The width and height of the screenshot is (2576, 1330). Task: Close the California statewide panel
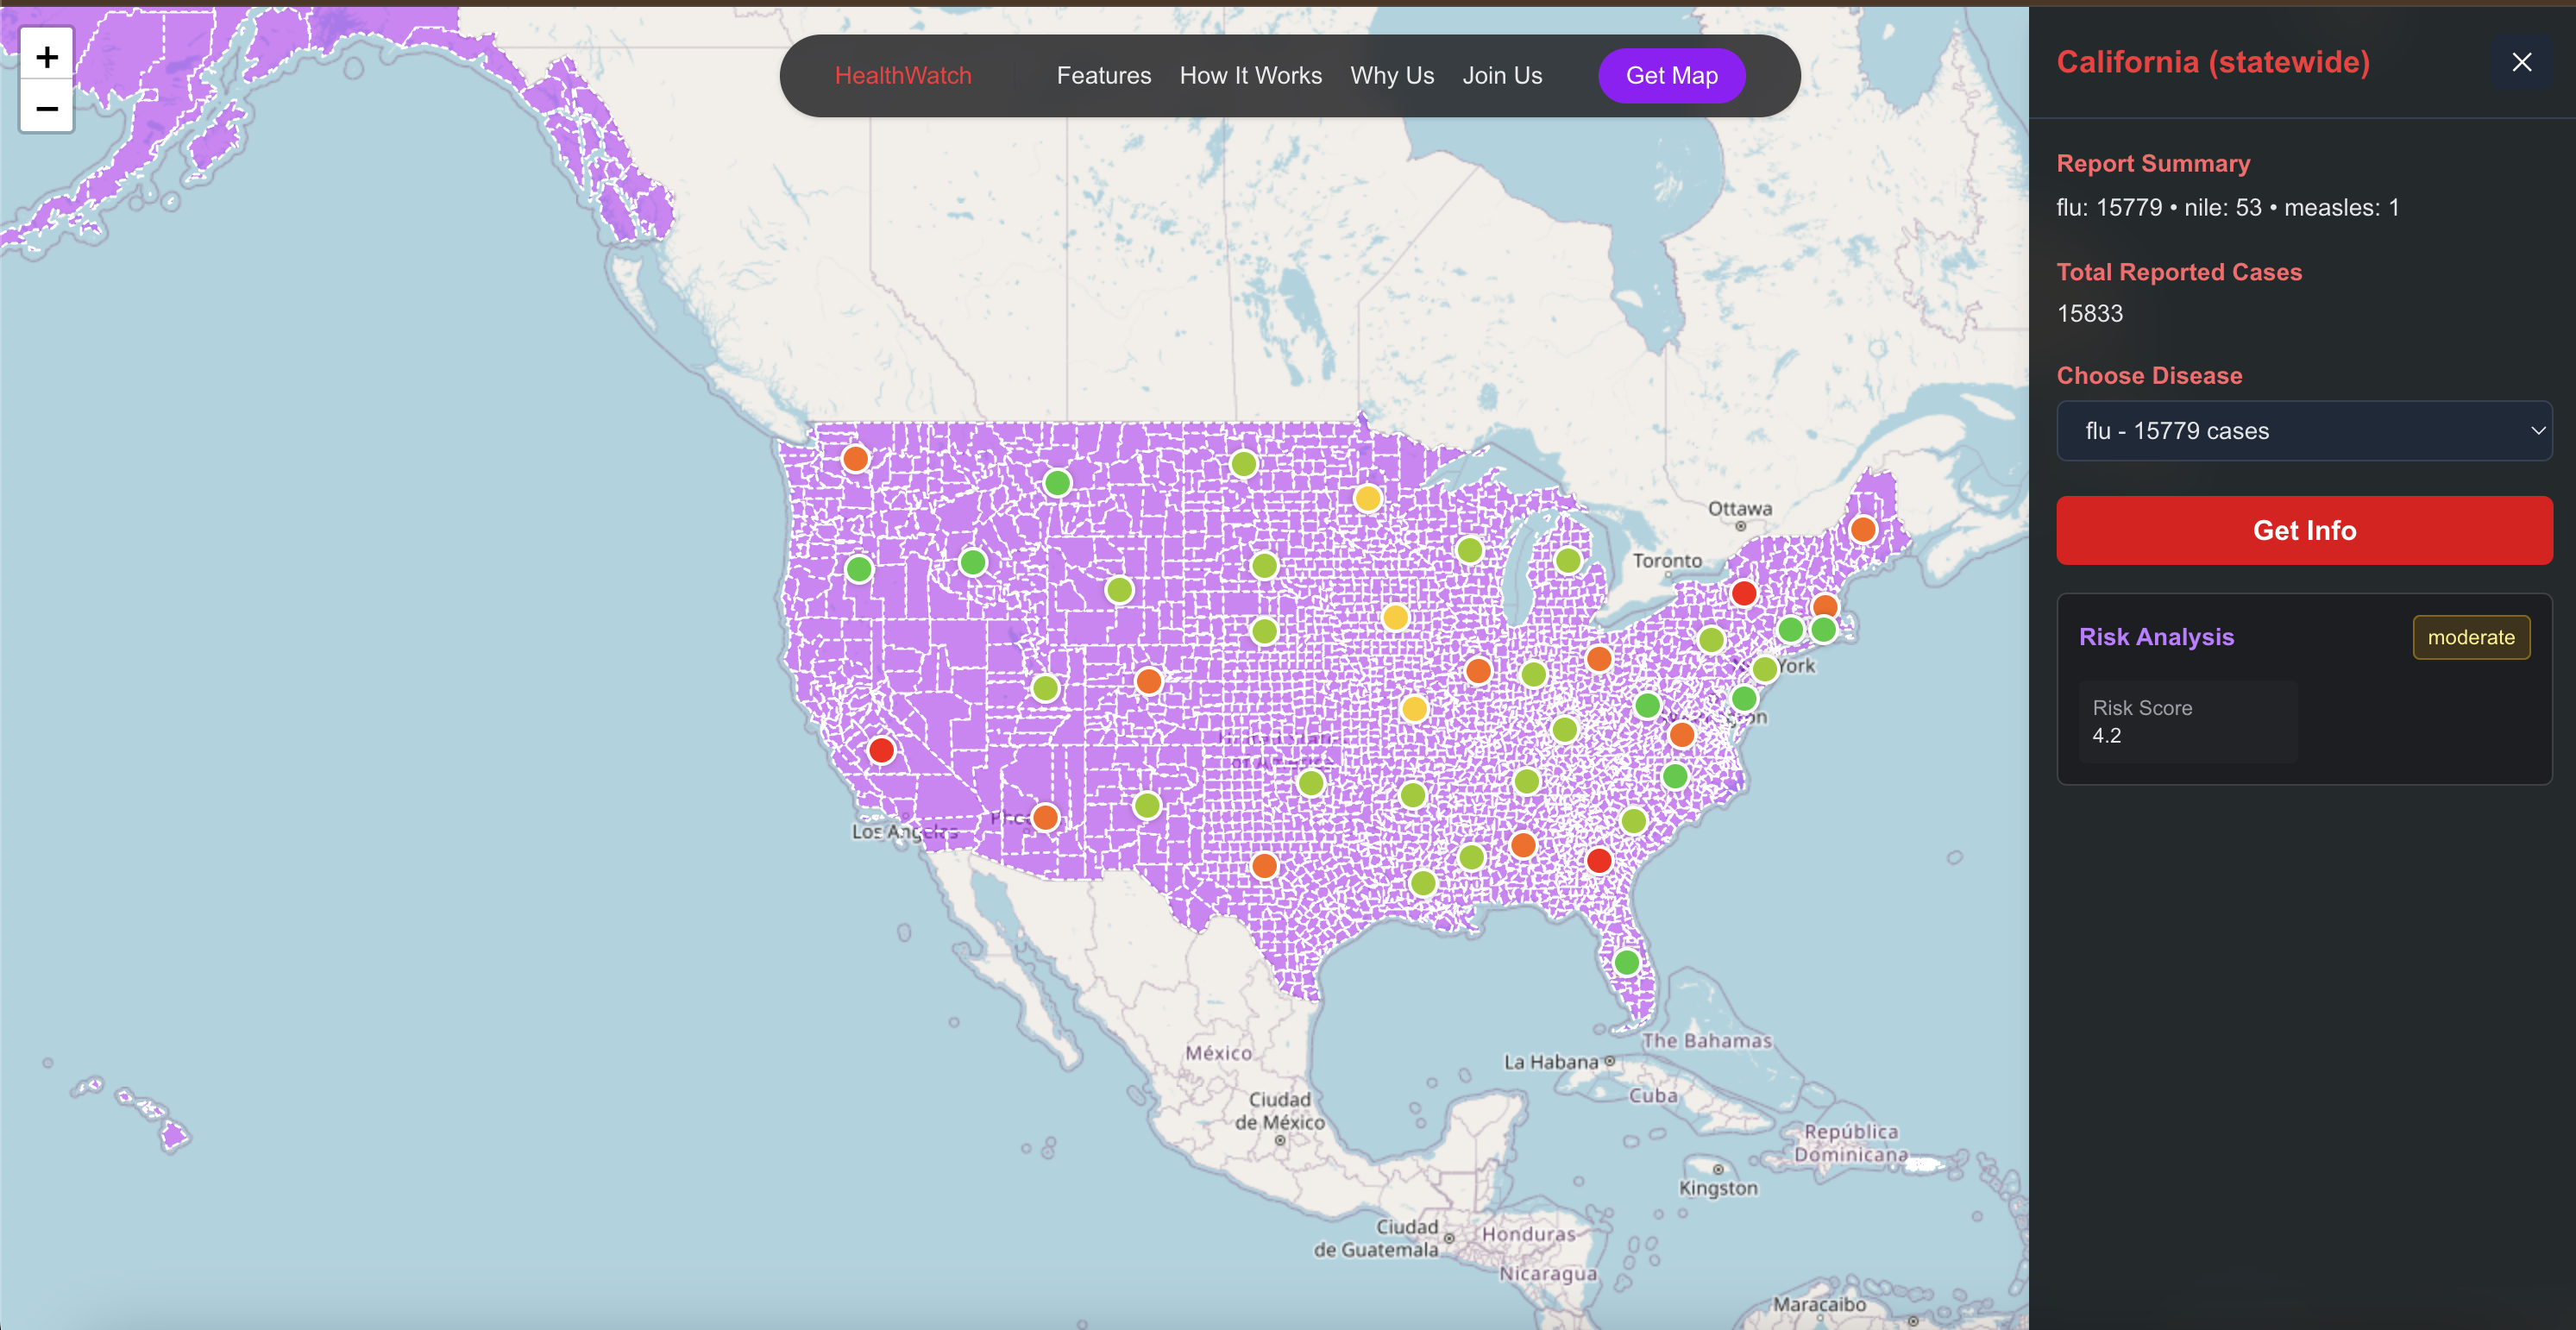click(2521, 62)
